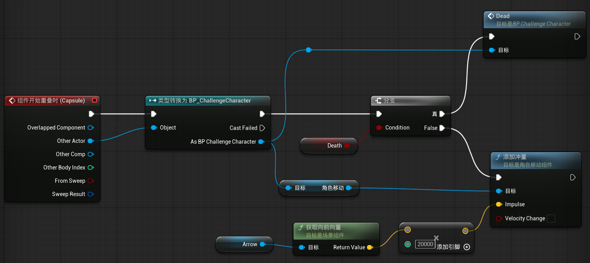Click the red delegate pin on Capsule event
This screenshot has width=590, height=263.
tap(94, 101)
